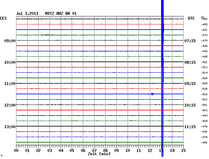Select the DC offset value -480

[x=204, y=132]
